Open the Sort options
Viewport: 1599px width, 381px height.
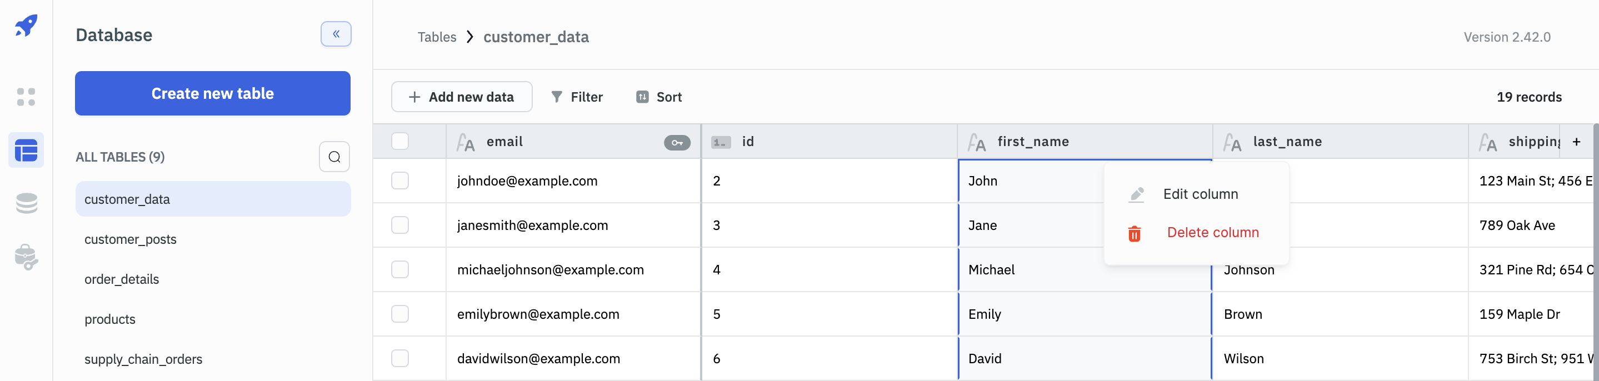(x=658, y=97)
